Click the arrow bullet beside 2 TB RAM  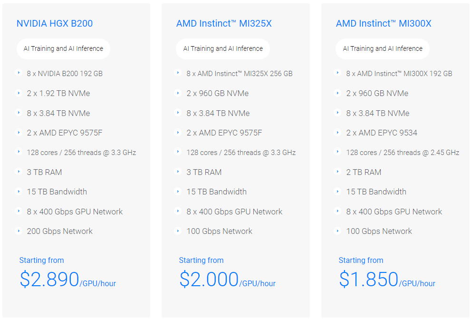click(338, 172)
